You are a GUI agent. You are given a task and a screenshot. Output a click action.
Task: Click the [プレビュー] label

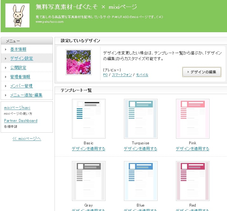(x=112, y=70)
